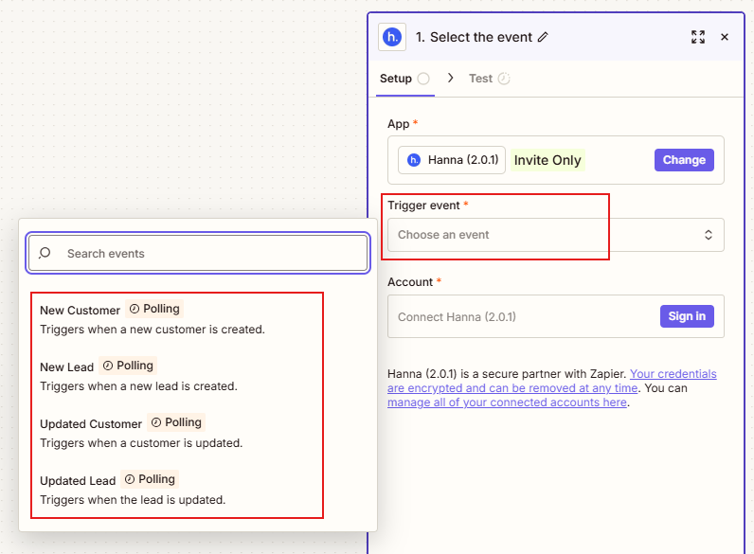Screen dimensions: 754x554
Task: Rename step using the pencil edit icon
Action: [x=543, y=37]
